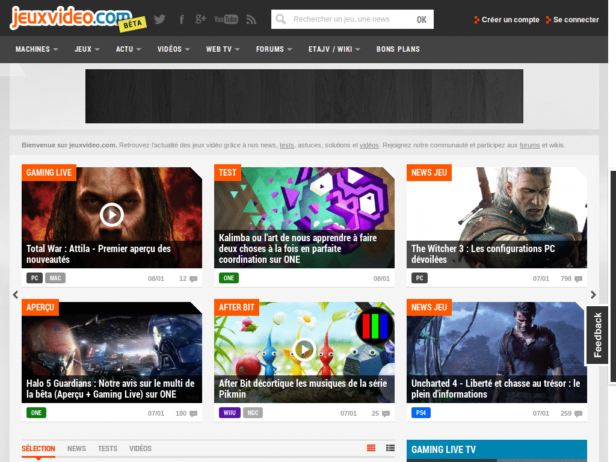Select the WIIU platform tag

229,413
